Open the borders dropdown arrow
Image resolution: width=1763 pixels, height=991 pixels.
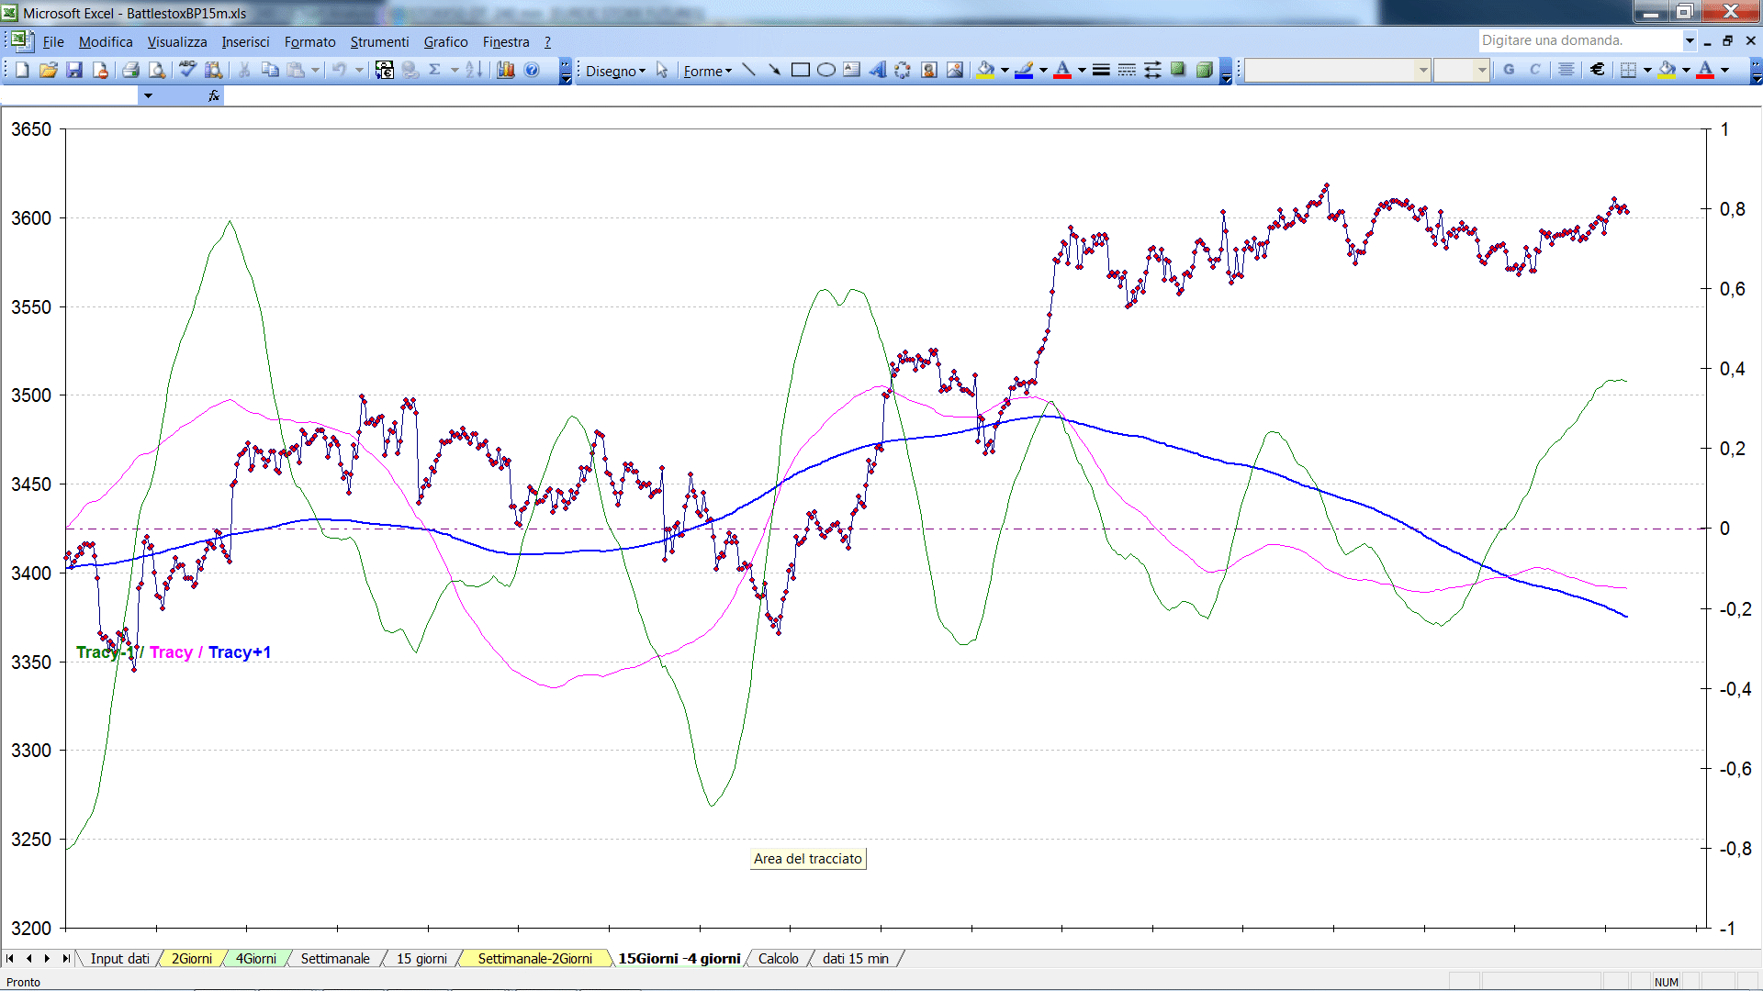(1647, 70)
